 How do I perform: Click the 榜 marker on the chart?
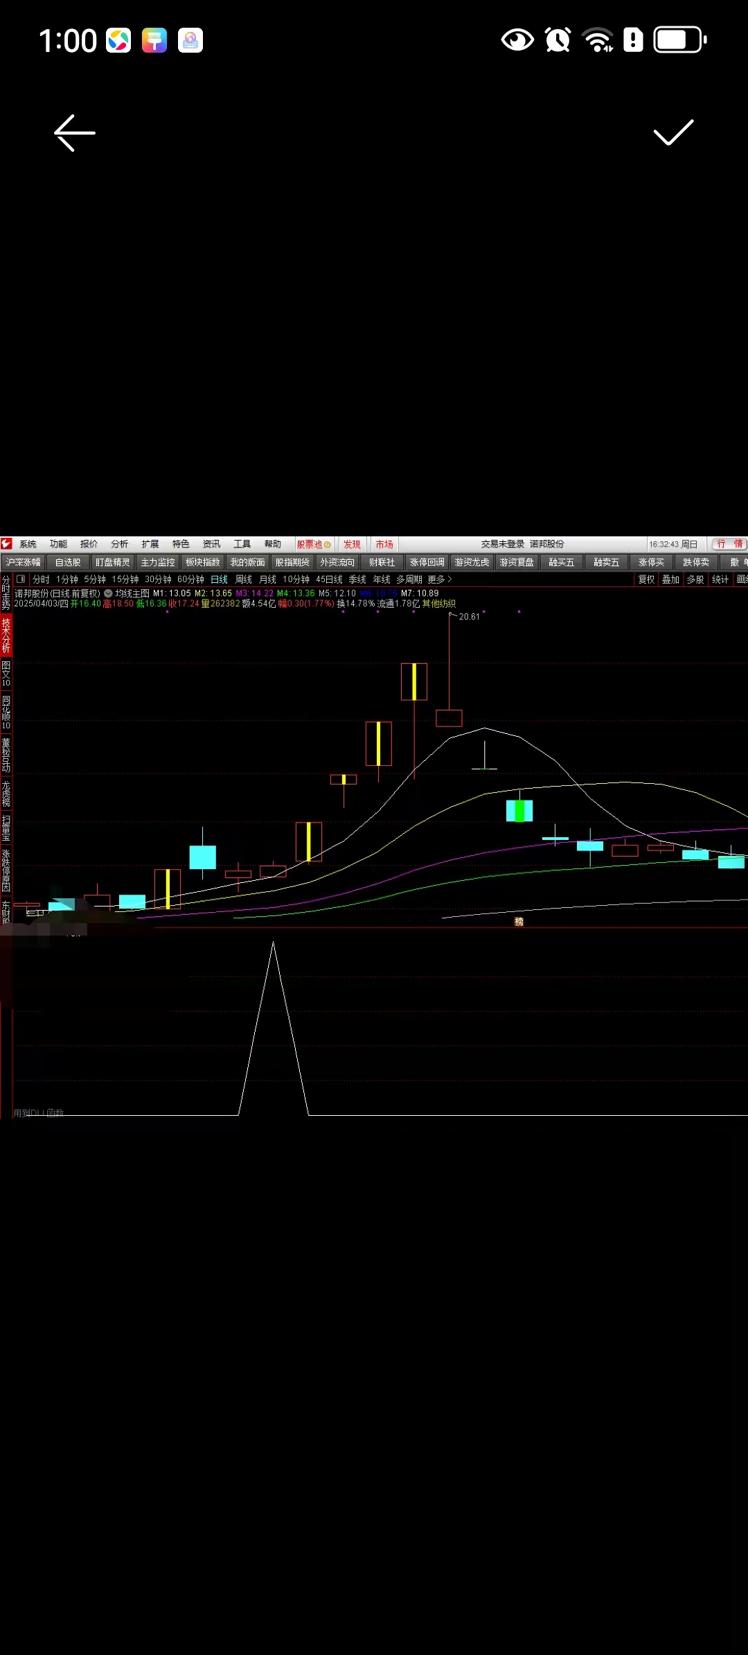[519, 922]
